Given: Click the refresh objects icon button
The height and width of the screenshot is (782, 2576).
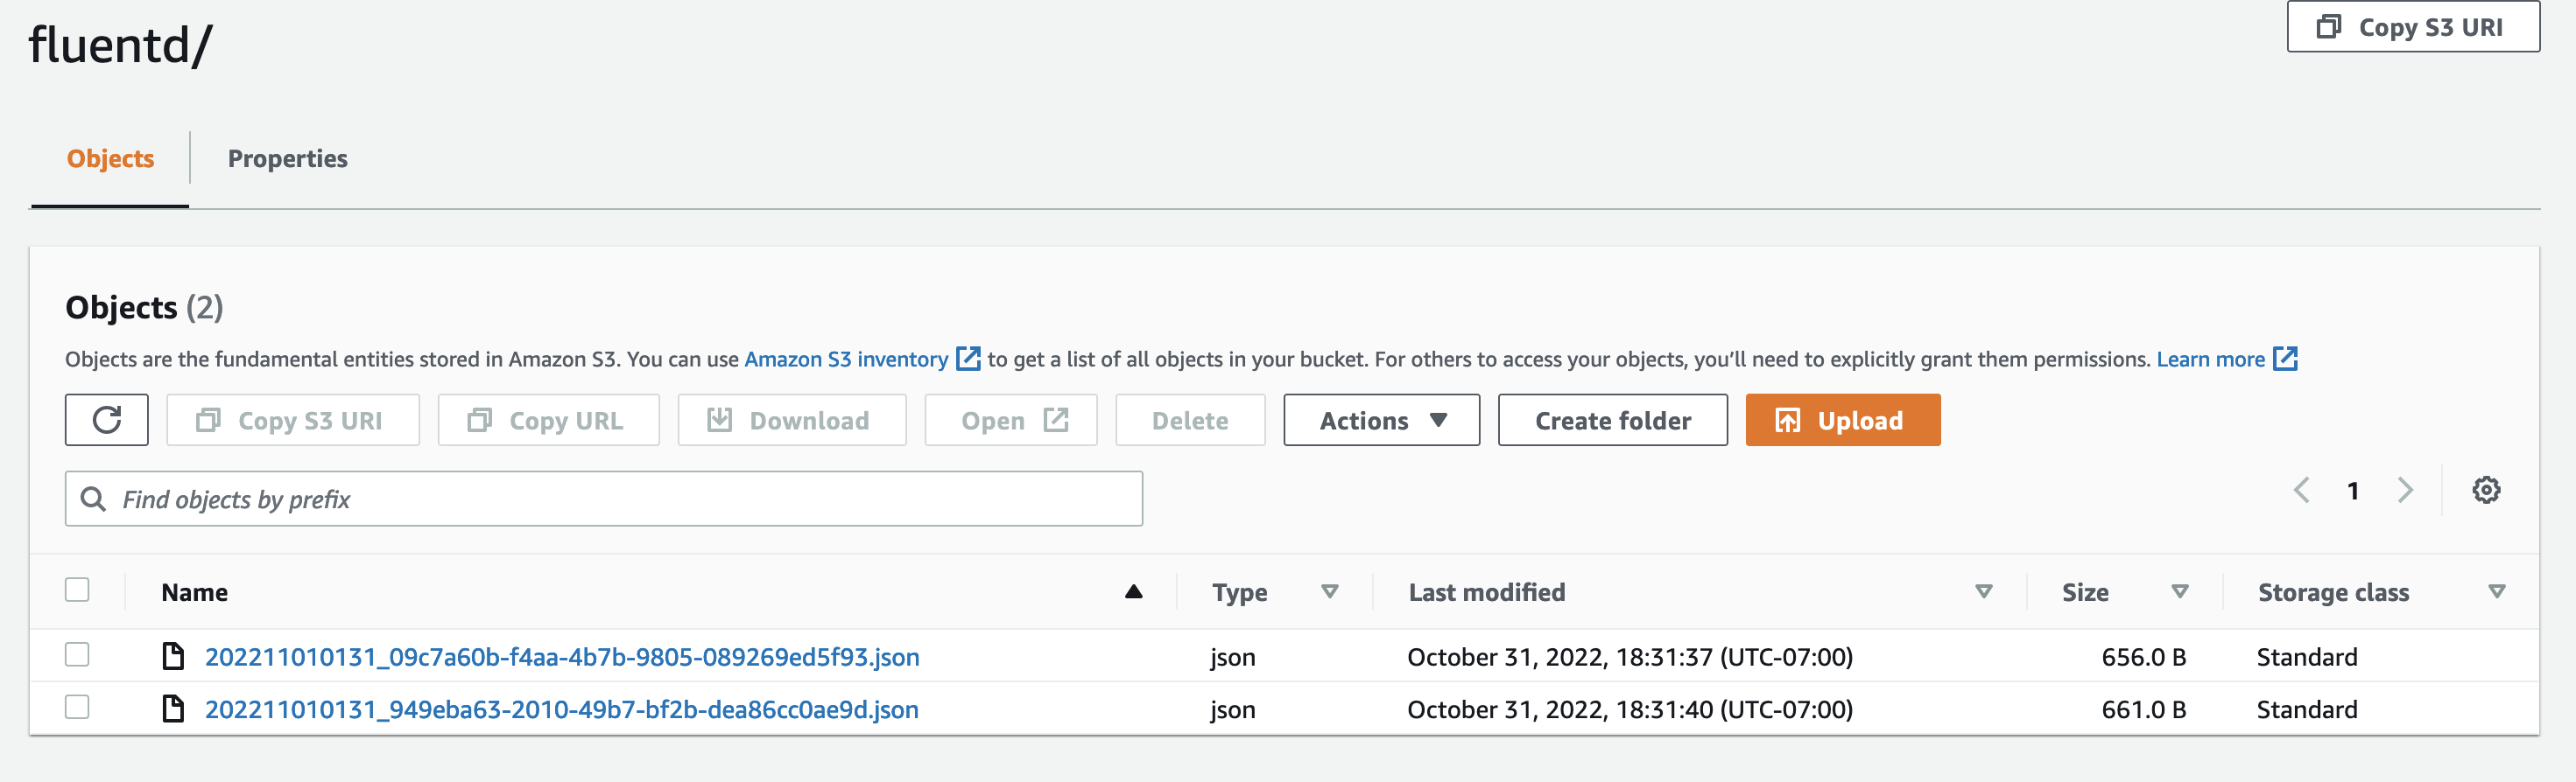Looking at the screenshot, I should point(107,420).
